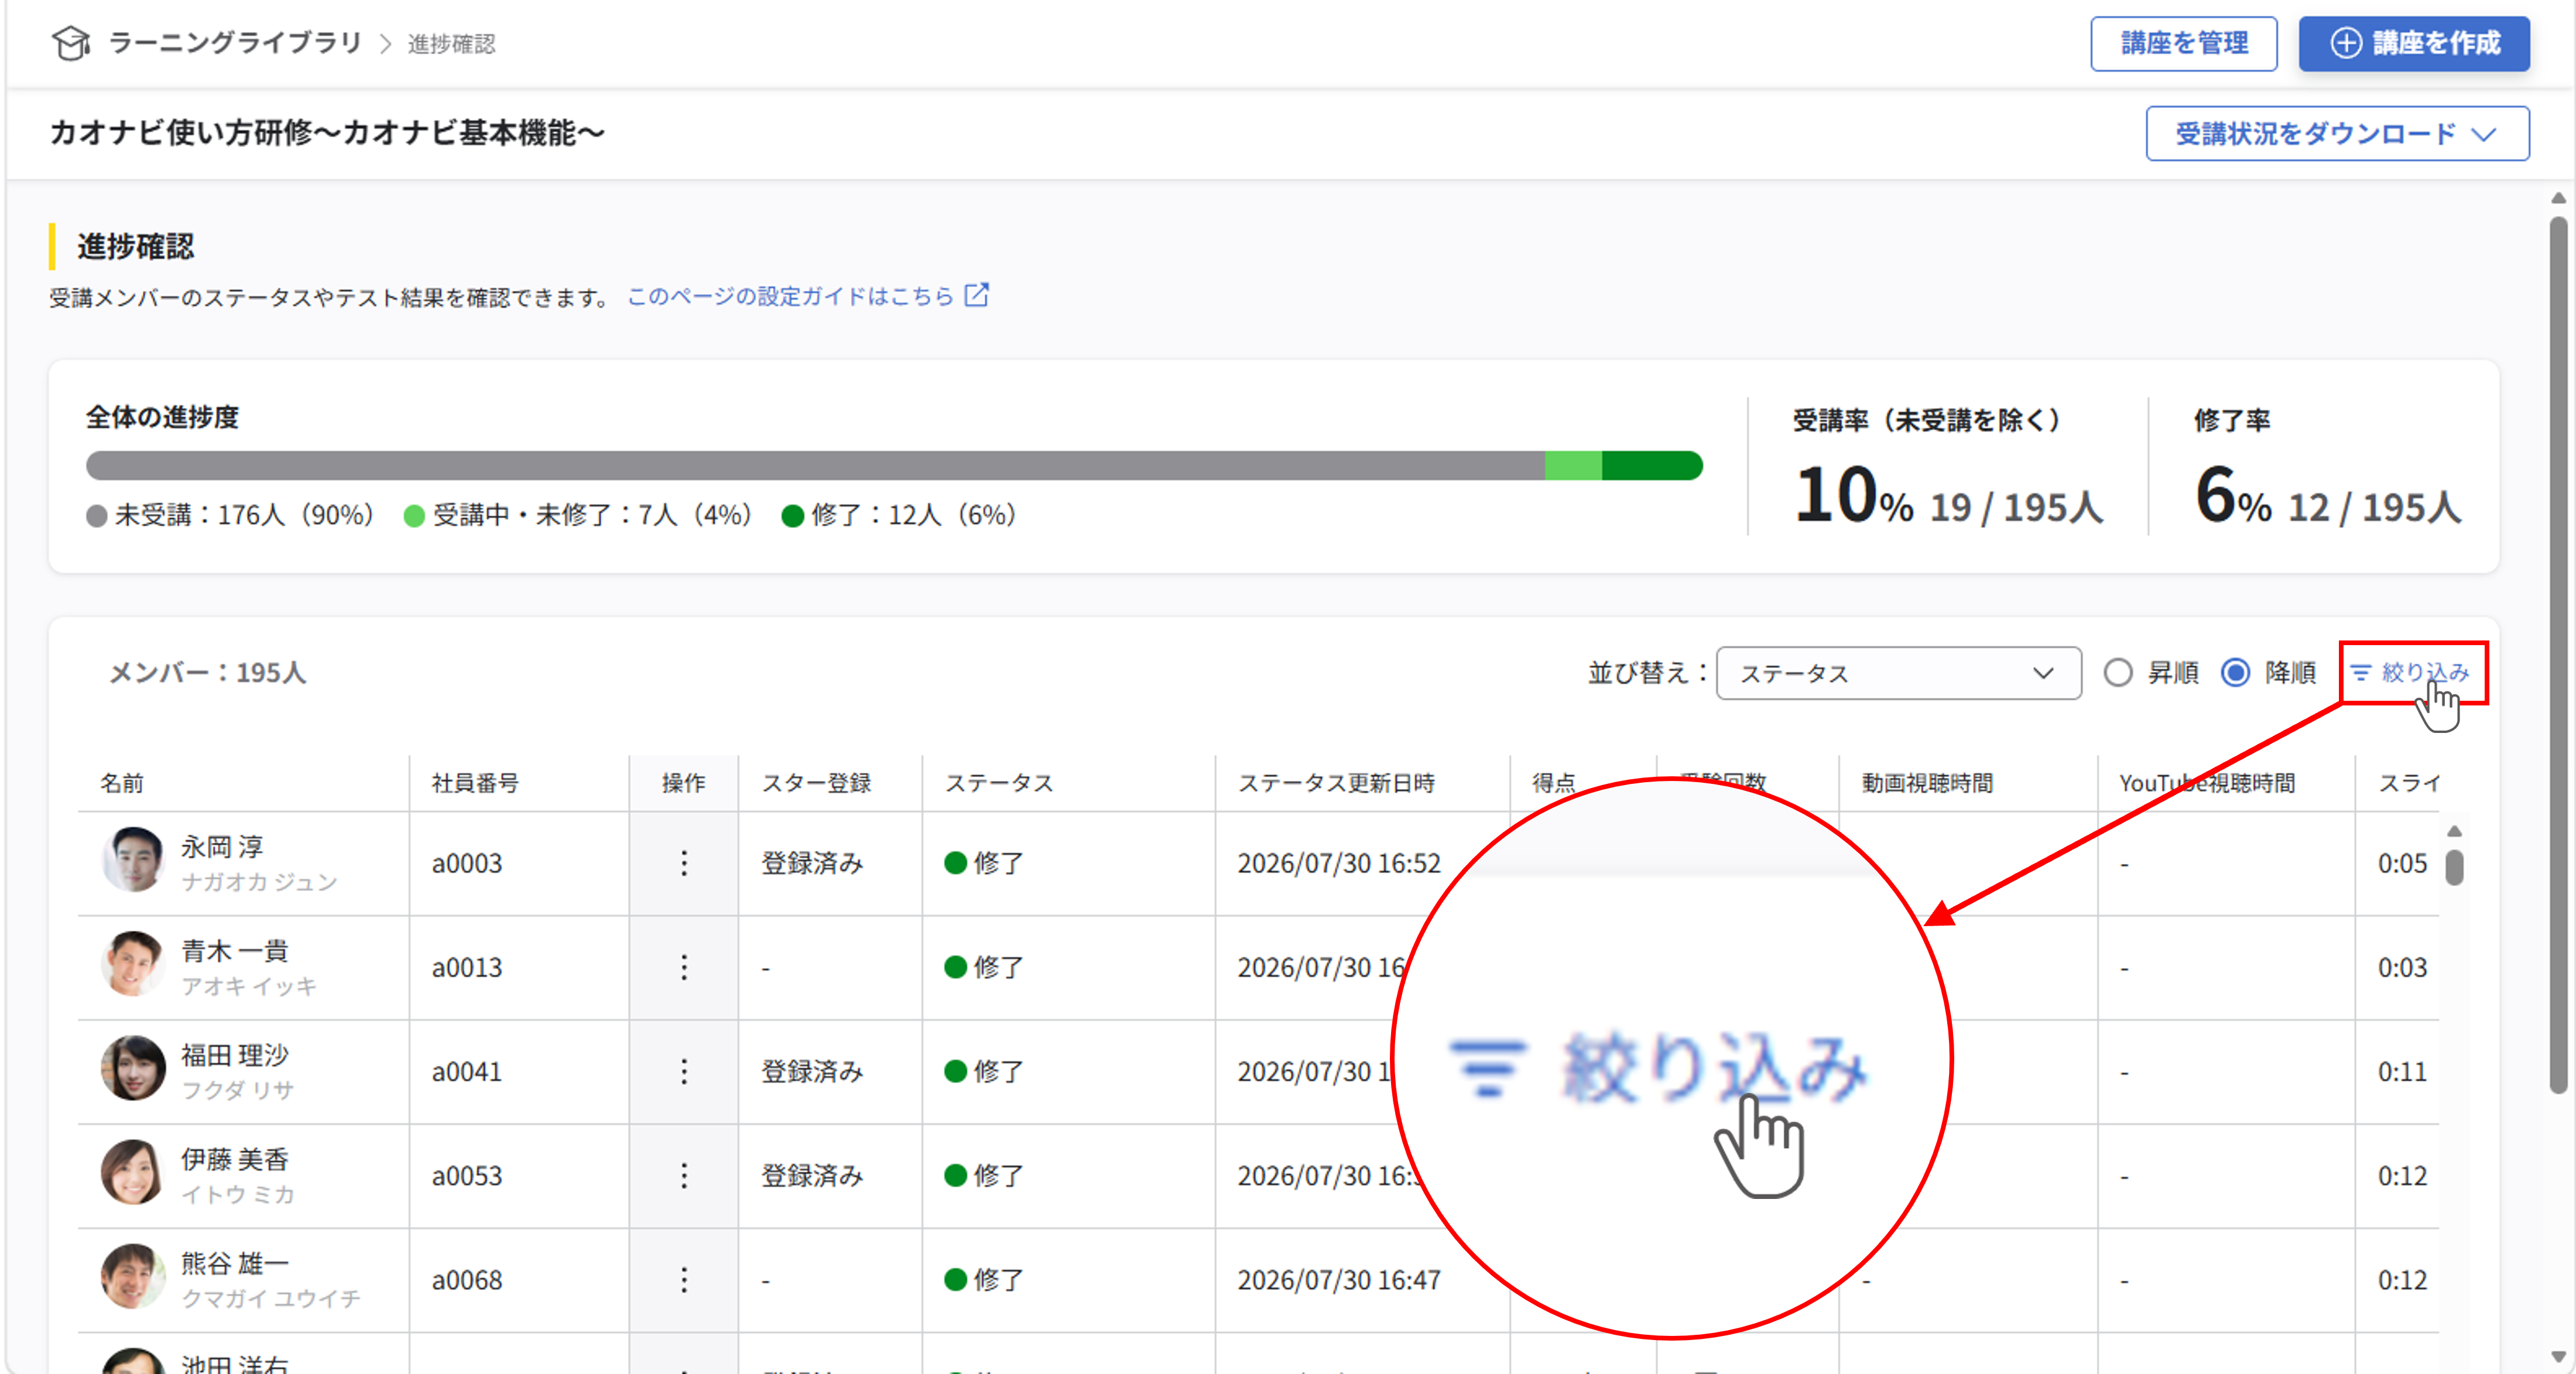This screenshot has width=2576, height=1374.
Task: Click 進捗確認 breadcrumb item
Action: tap(451, 44)
